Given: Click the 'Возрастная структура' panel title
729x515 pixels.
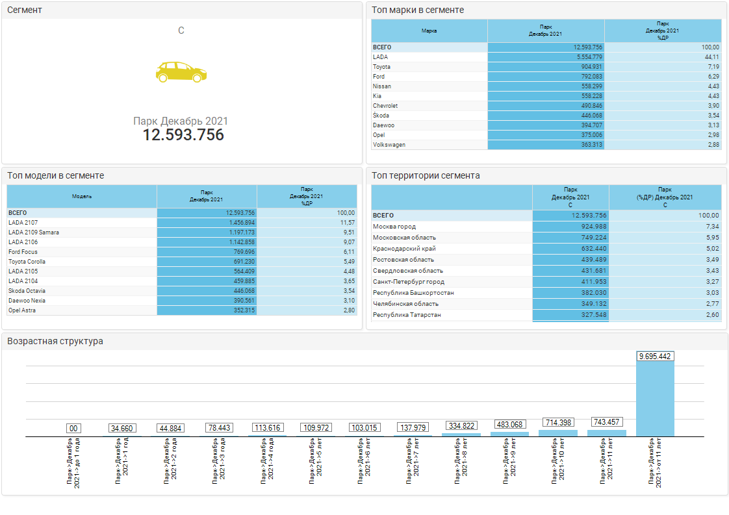Looking at the screenshot, I should click(55, 341).
